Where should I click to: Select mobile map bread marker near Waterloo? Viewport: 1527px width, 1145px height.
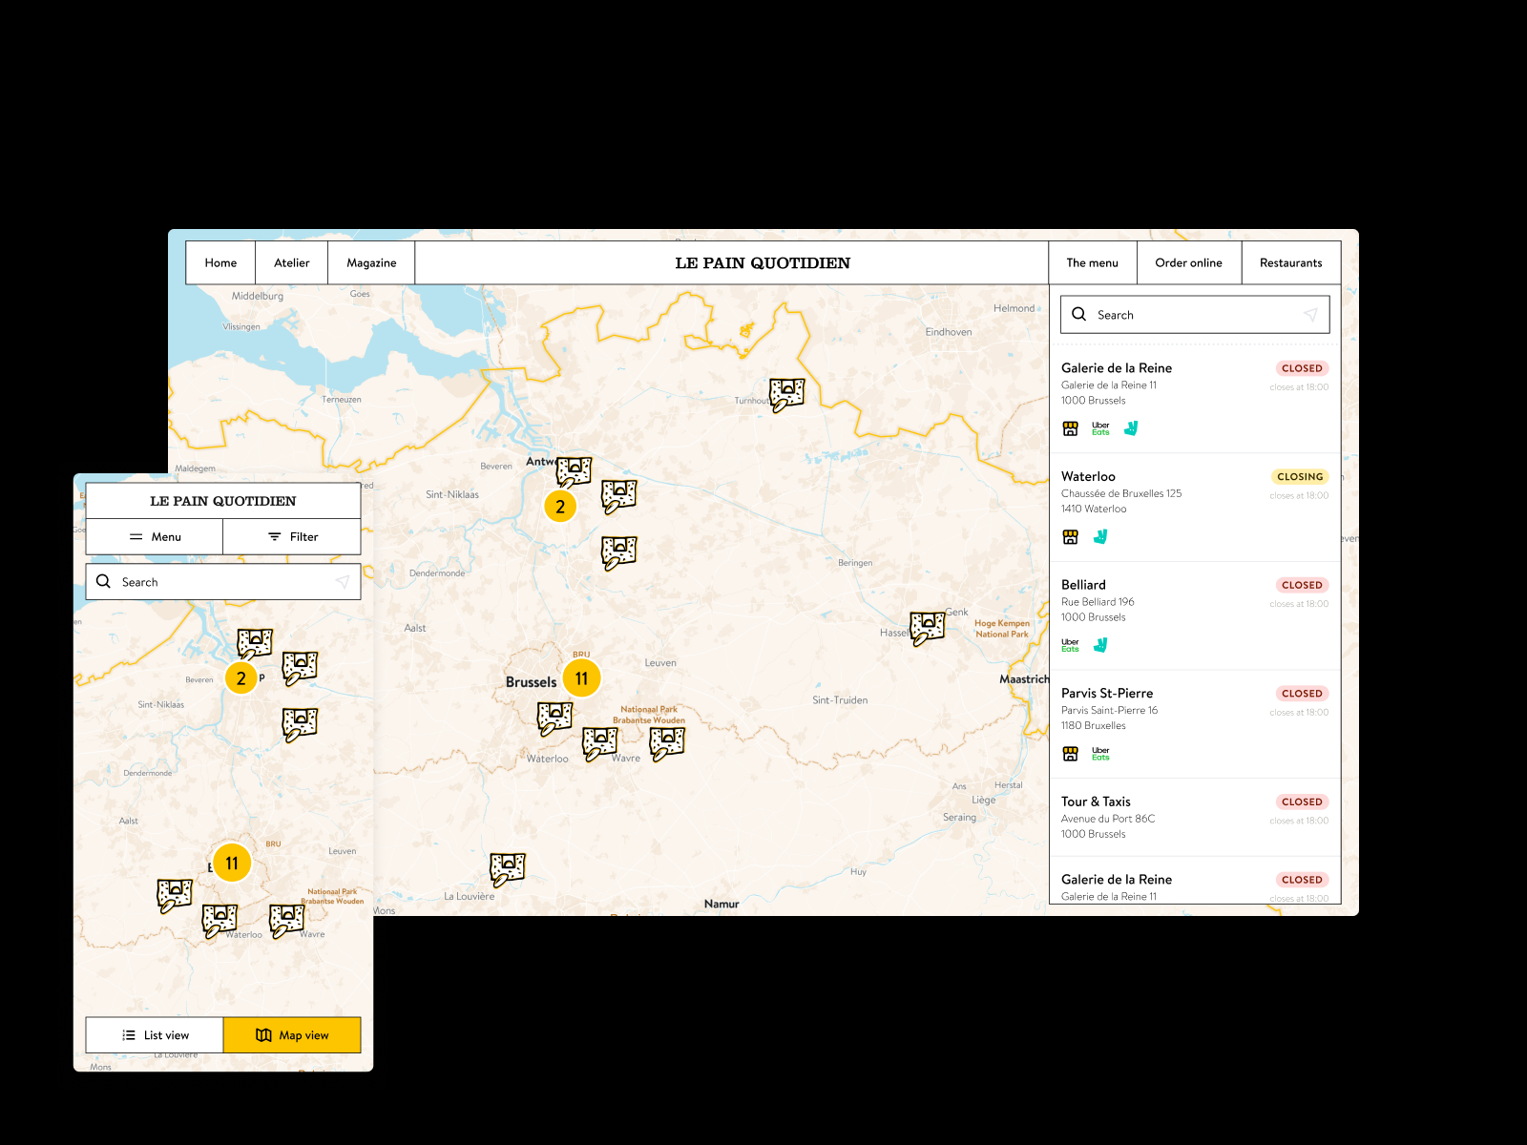(x=220, y=922)
